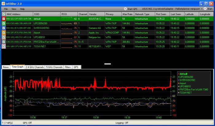Sort by the Channel column header
Viewport: 215px width, 126px height.
click(x=83, y=14)
